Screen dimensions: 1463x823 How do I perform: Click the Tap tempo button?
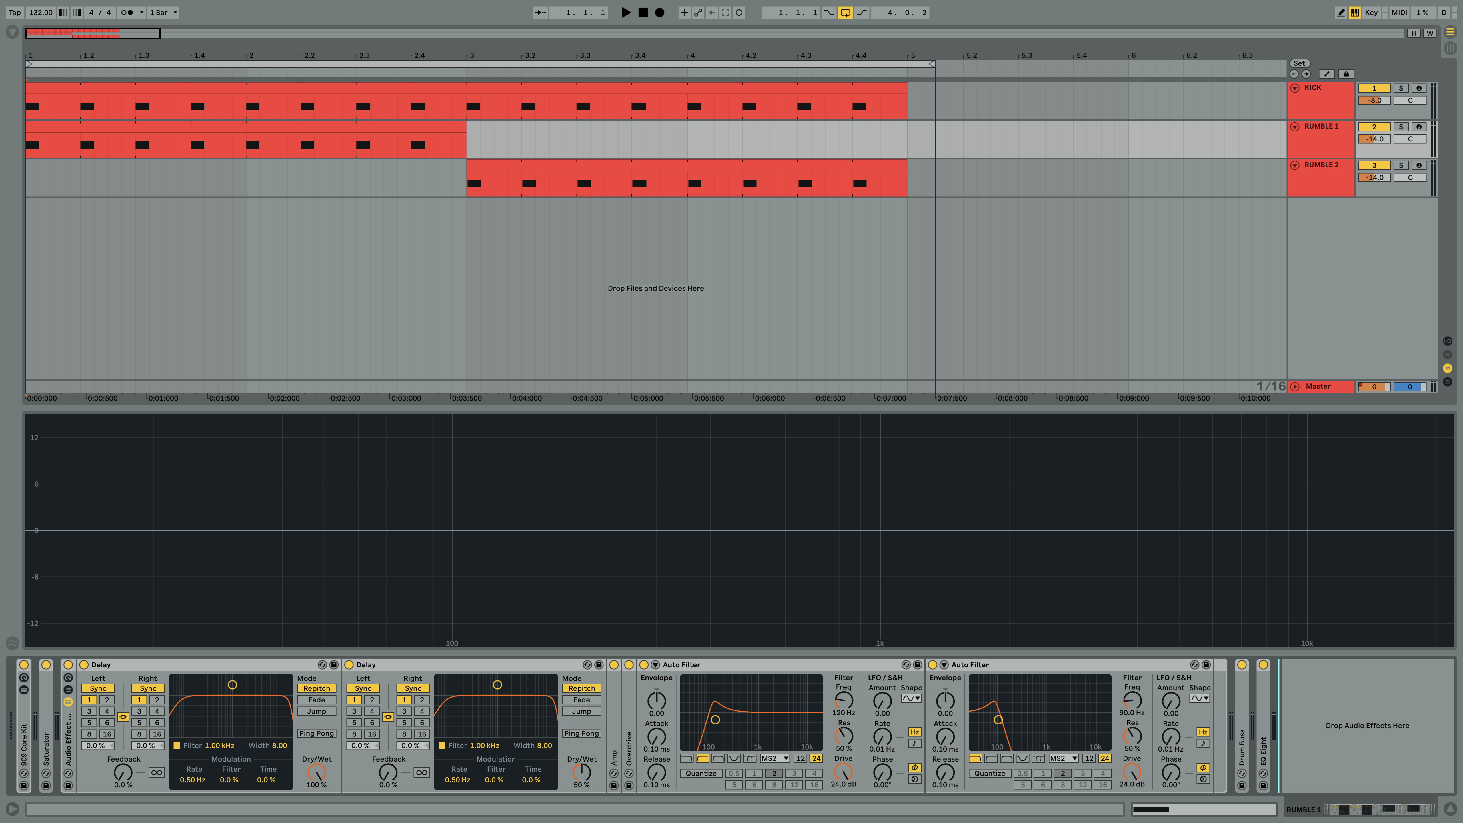pyautogui.click(x=15, y=13)
